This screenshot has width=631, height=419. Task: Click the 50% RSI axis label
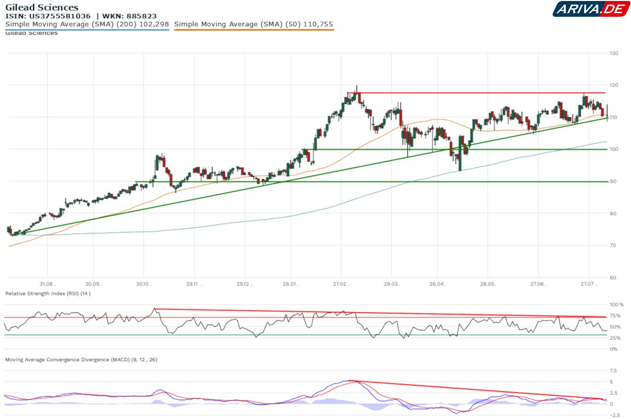pyautogui.click(x=615, y=327)
